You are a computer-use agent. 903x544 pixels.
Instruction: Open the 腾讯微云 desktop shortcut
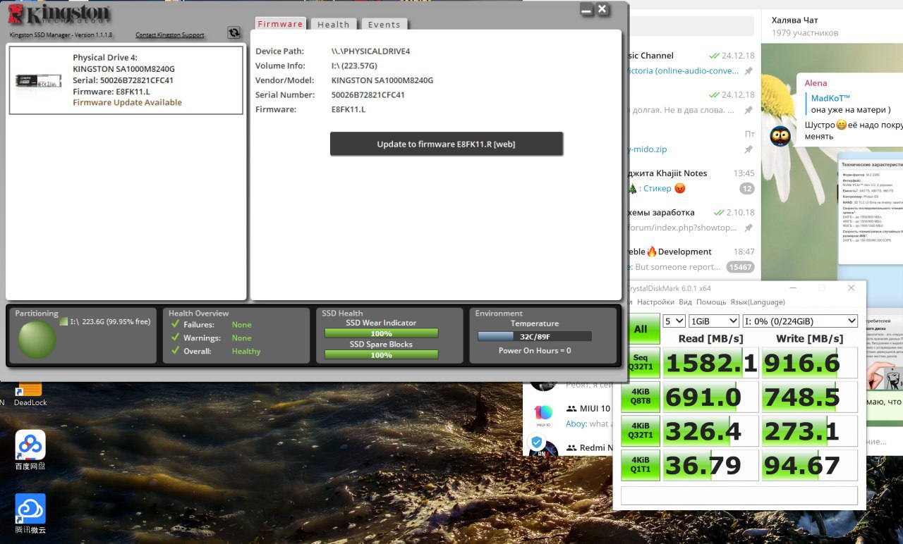[30, 514]
